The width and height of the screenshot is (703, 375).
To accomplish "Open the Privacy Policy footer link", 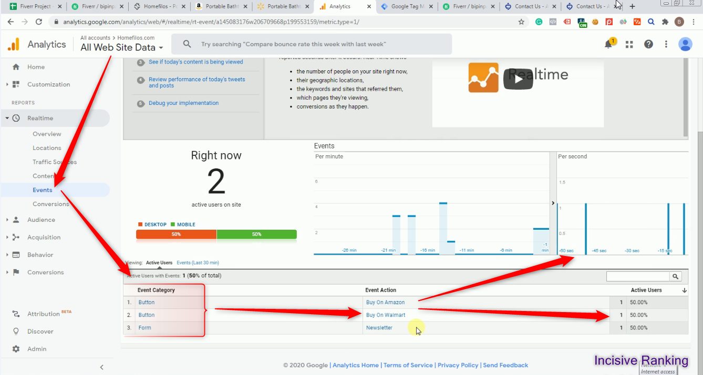I will click(x=458, y=365).
